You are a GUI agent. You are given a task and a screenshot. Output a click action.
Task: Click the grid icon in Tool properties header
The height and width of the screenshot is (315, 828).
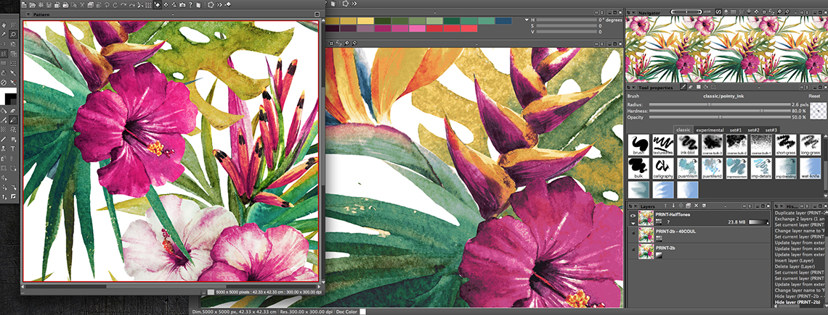[x=698, y=87]
